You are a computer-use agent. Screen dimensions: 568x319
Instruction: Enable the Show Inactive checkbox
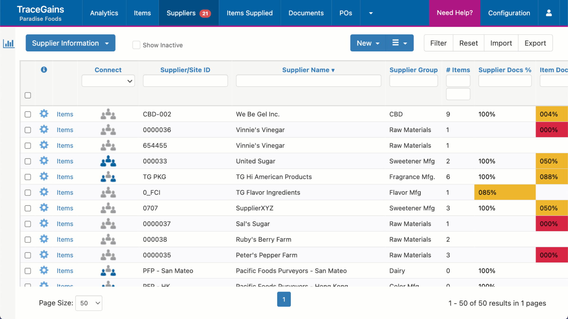pos(136,45)
